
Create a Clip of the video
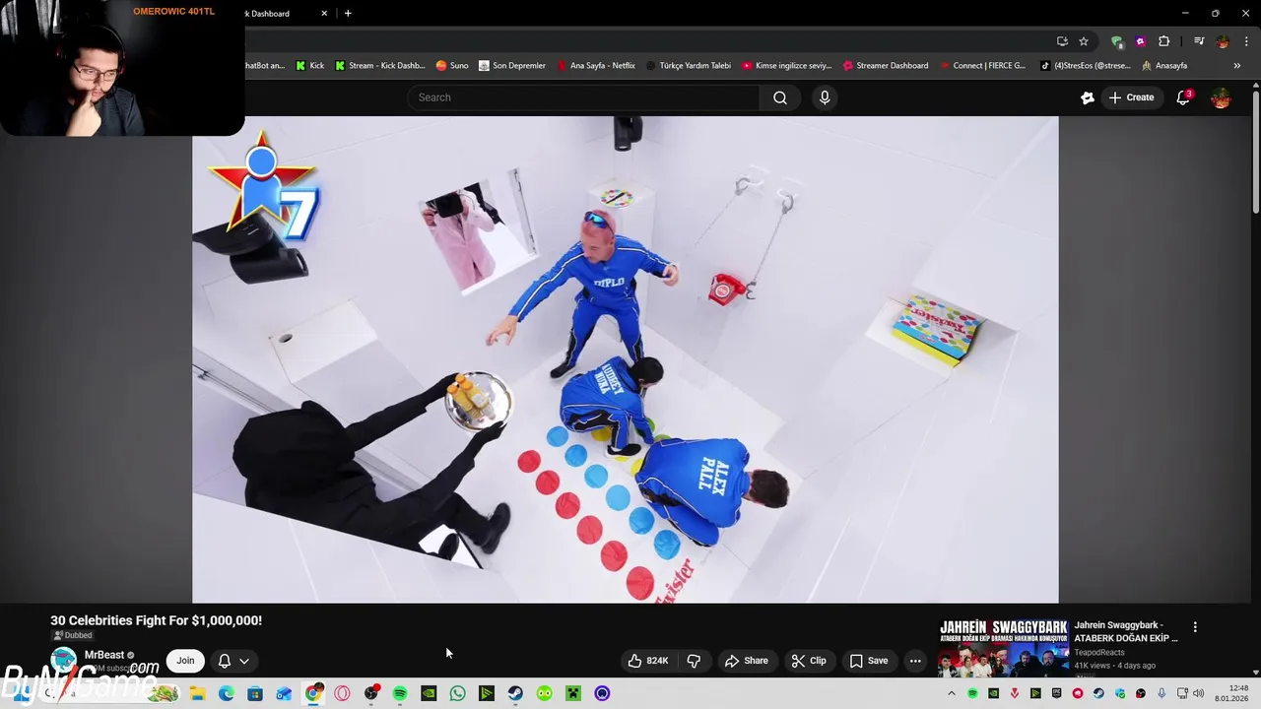(x=809, y=661)
